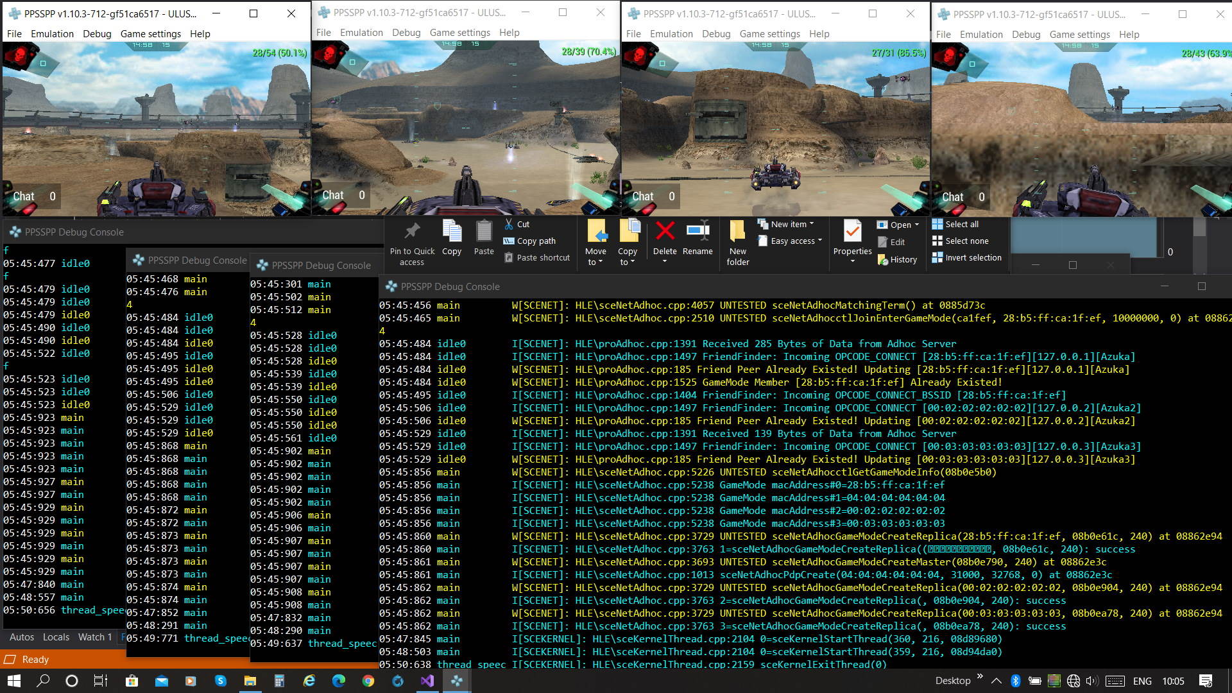The width and height of the screenshot is (1232, 693).
Task: Open Calculator from the taskbar
Action: [x=279, y=681]
